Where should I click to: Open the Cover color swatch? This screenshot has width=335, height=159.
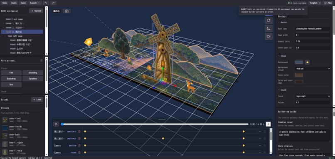299,75
